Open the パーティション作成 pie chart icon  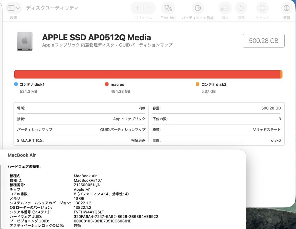(198, 8)
